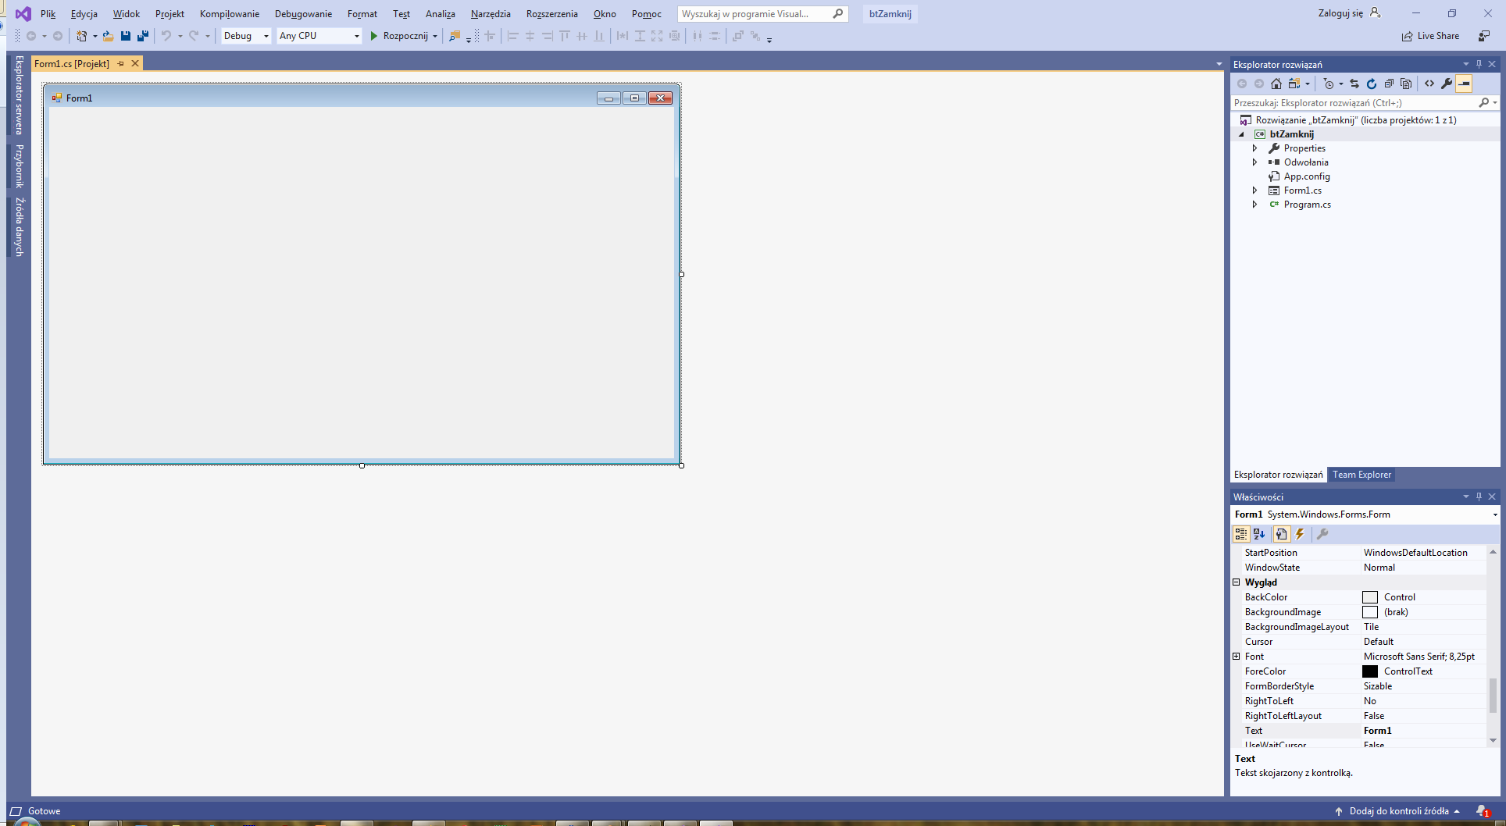Click the account icon next to Zaloguj się
The height and width of the screenshot is (826, 1506).
[1376, 13]
